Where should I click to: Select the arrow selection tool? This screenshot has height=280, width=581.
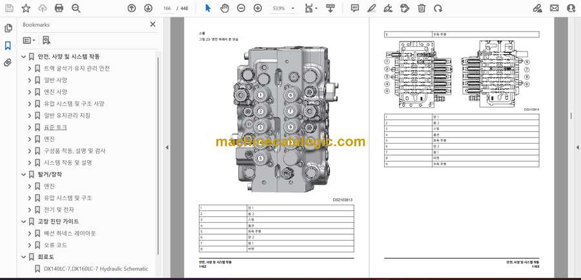coord(208,8)
